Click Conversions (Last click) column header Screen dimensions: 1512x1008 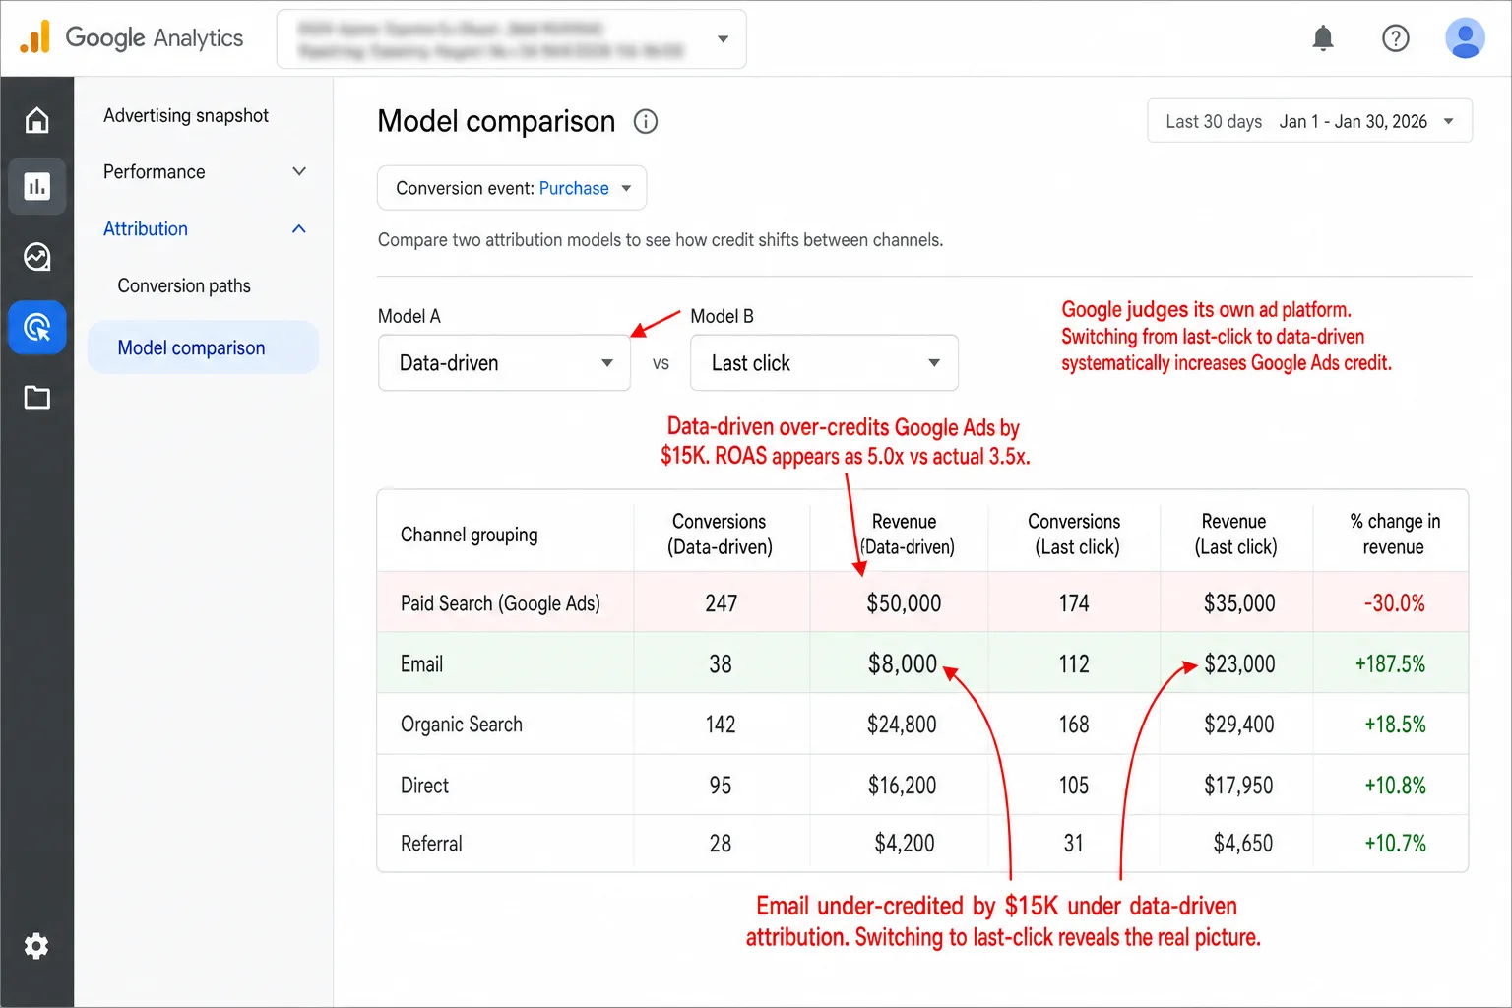pos(1074,535)
